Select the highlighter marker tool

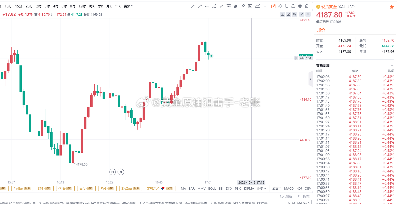pyautogui.click(x=243, y=6)
